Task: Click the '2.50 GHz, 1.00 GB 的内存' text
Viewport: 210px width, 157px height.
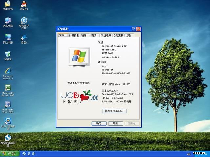Action: tap(116, 101)
